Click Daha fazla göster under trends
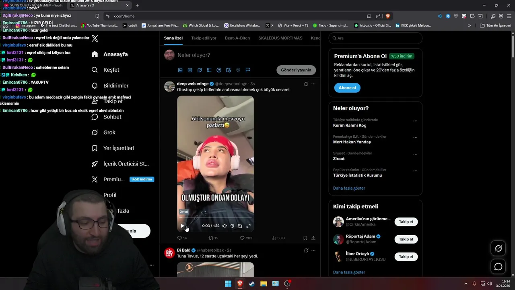Image resolution: width=515 pixels, height=290 pixels. click(349, 188)
